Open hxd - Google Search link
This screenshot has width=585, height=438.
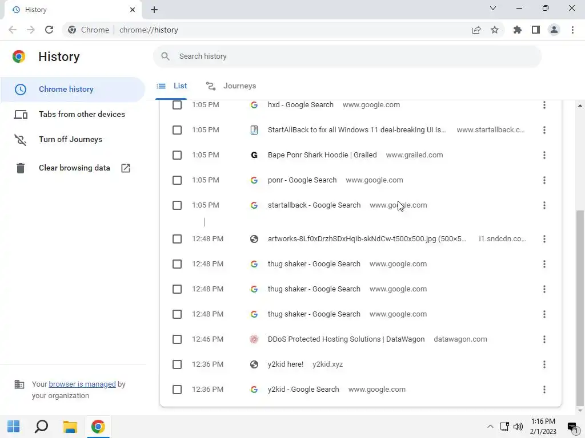(300, 105)
